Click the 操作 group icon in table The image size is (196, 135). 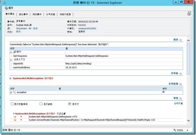tap(15, 52)
